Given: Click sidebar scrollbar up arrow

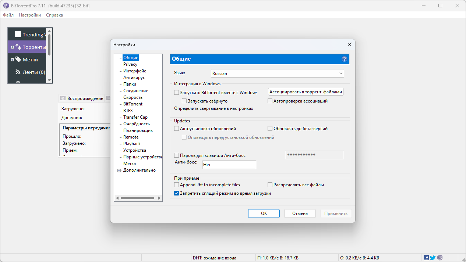Looking at the screenshot, I should 49,30.
